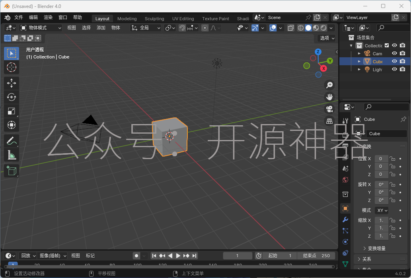Toggle viewport overlays
411x278 pixels.
click(273, 28)
